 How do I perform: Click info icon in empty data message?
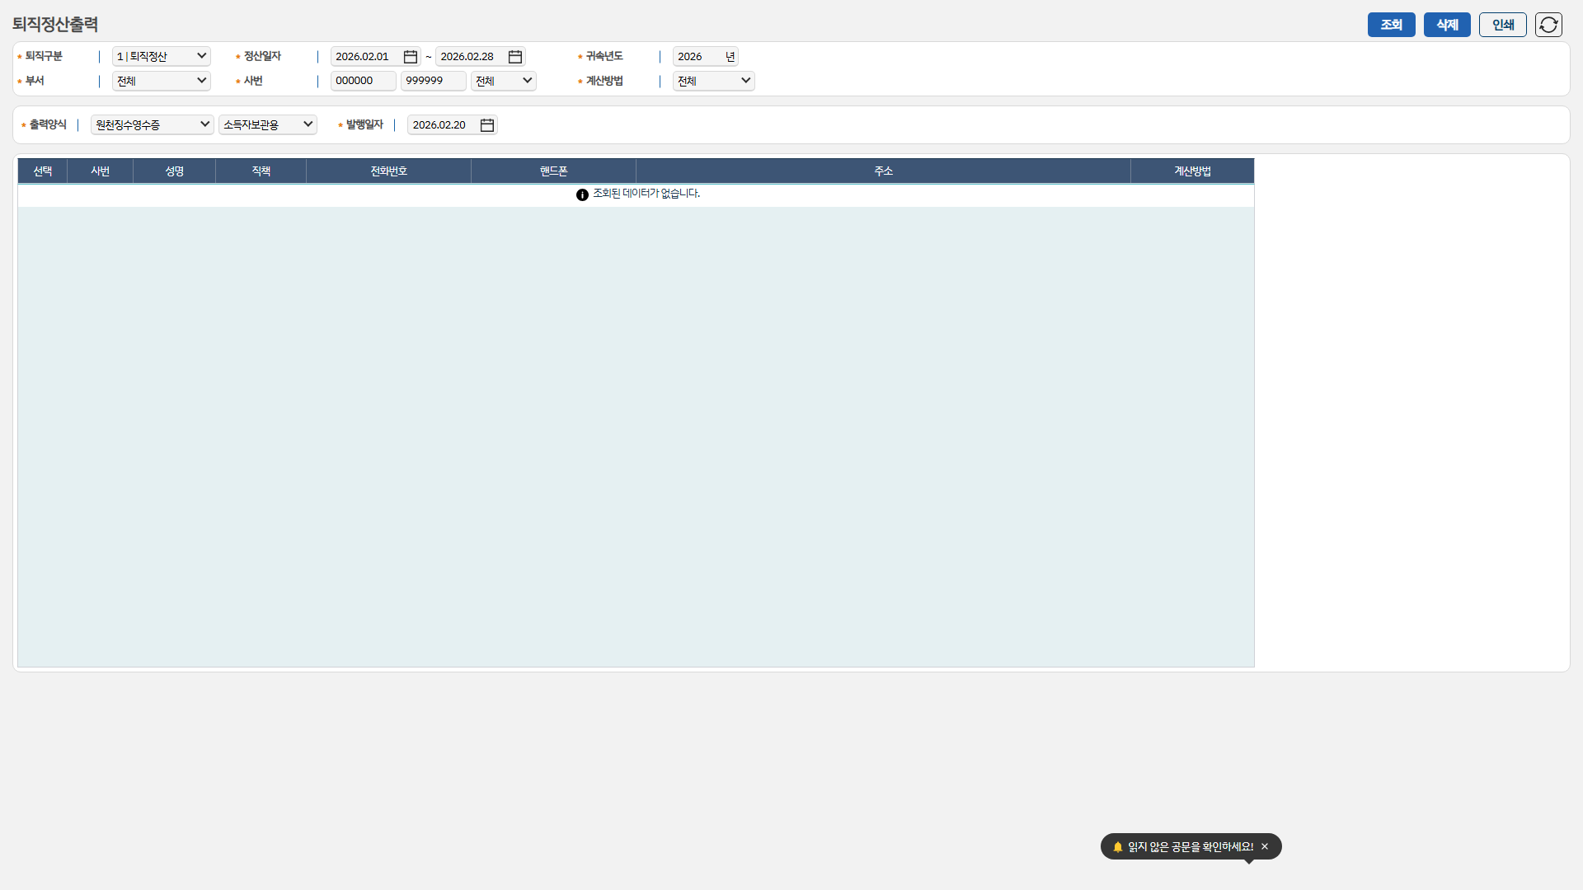coord(582,194)
